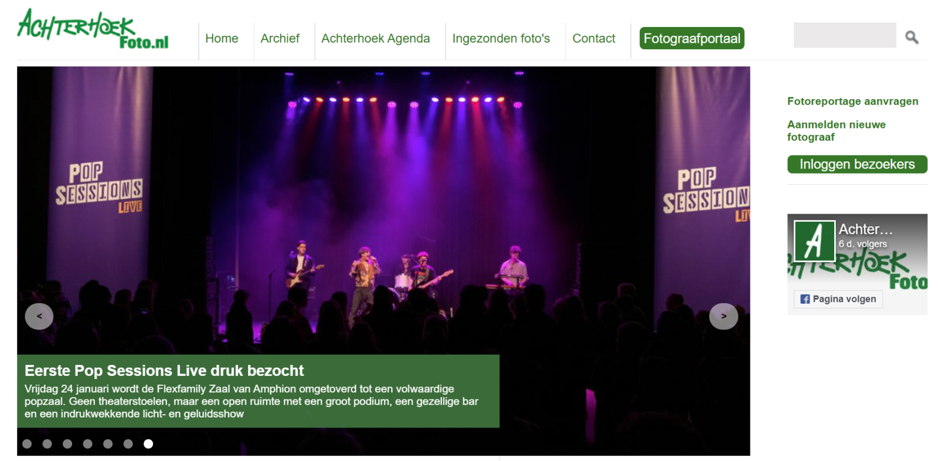Click the Fotograafportaal button
Viewport: 938px width, 461px height.
(692, 39)
